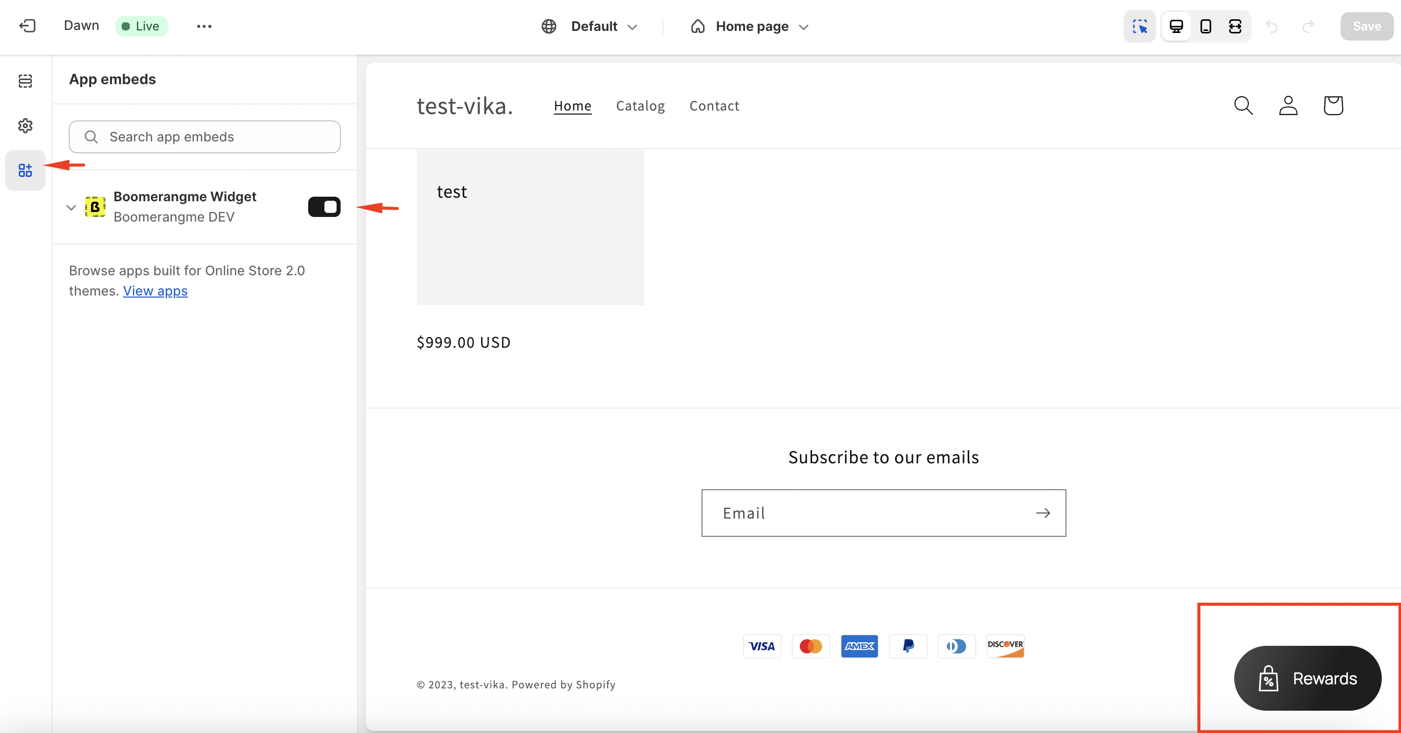The image size is (1401, 733).
Task: Exit the theme editor via back icon
Action: [27, 25]
